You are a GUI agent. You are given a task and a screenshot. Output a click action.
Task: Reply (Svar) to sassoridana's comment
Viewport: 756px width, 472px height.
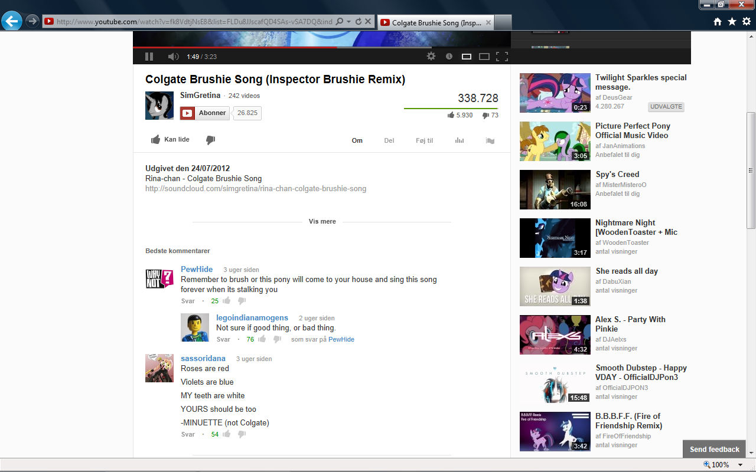tap(188, 434)
